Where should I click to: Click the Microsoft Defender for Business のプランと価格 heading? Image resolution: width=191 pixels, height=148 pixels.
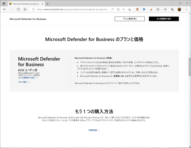click(x=94, y=39)
